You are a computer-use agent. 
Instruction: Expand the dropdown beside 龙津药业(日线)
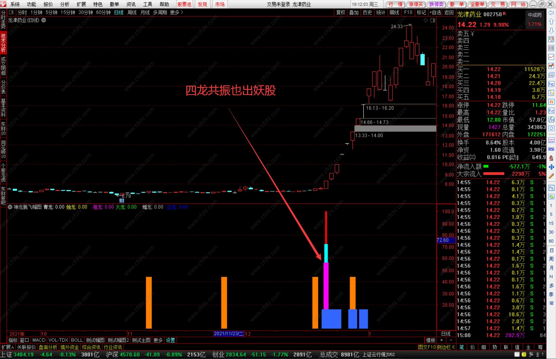coord(44,20)
